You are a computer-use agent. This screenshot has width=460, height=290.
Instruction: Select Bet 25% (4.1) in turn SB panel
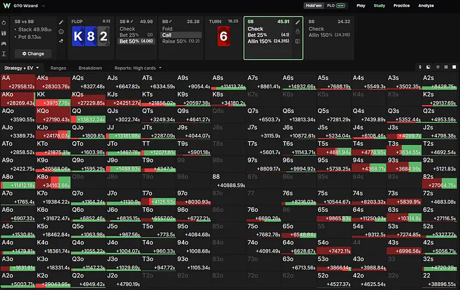(x=268, y=35)
